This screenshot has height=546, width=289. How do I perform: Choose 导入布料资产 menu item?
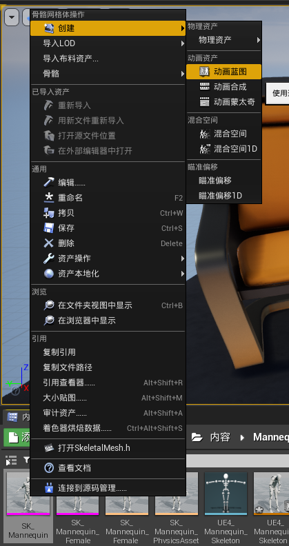[x=108, y=59]
